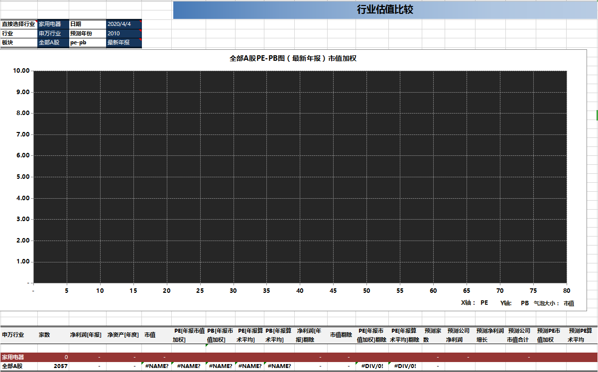Click the 日期 label cell
This screenshot has height=372, width=598.
(x=88, y=24)
